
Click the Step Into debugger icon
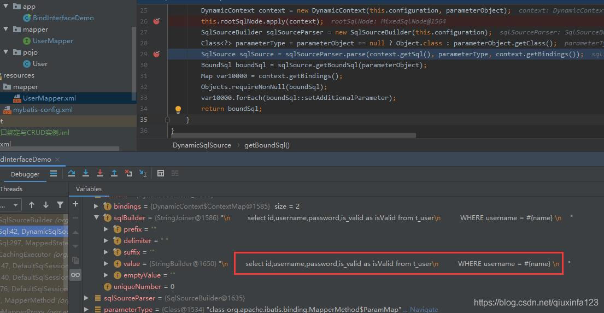coord(86,173)
